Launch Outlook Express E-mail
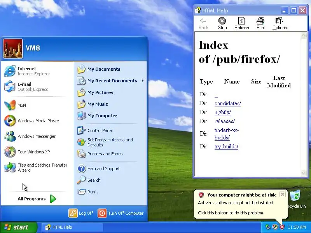The width and height of the screenshot is (311, 233). point(37,87)
